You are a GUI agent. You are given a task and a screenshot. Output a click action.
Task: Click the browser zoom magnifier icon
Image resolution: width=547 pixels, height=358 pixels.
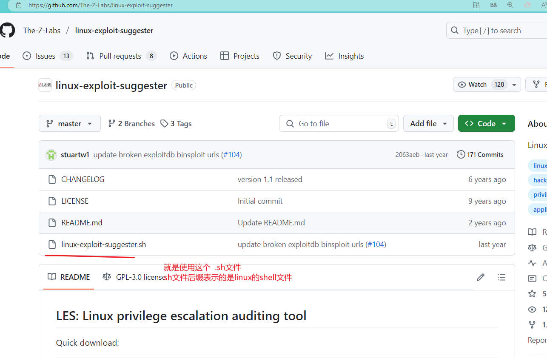pos(510,5)
